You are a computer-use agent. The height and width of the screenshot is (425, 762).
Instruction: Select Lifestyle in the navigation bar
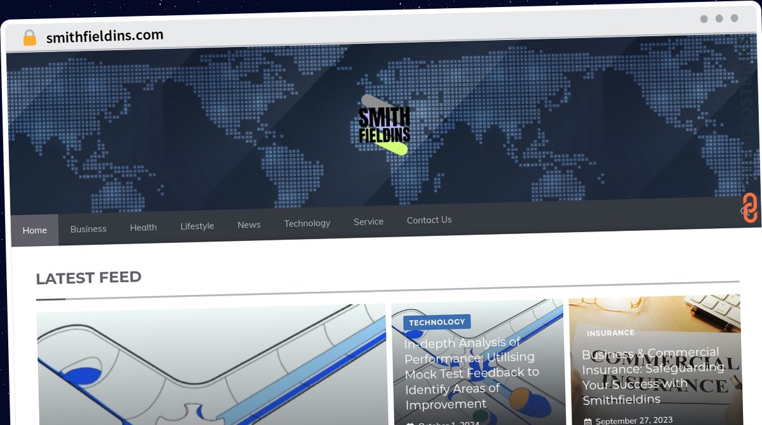197,226
